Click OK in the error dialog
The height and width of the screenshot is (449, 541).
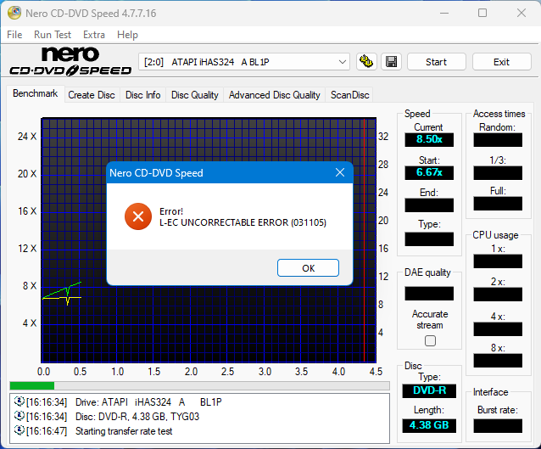click(x=308, y=268)
